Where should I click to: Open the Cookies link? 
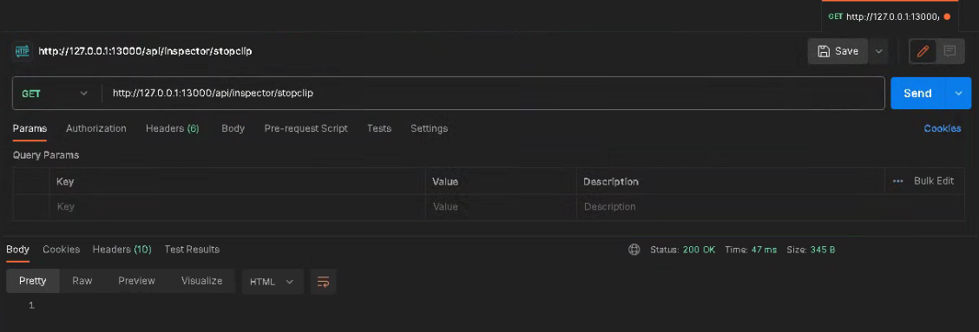click(x=943, y=128)
